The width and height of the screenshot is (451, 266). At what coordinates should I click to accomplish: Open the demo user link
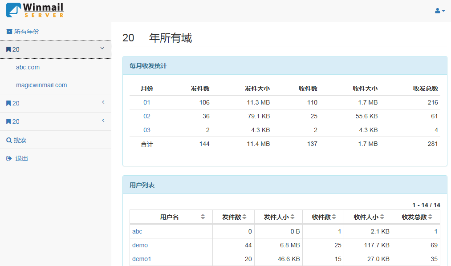click(x=140, y=245)
